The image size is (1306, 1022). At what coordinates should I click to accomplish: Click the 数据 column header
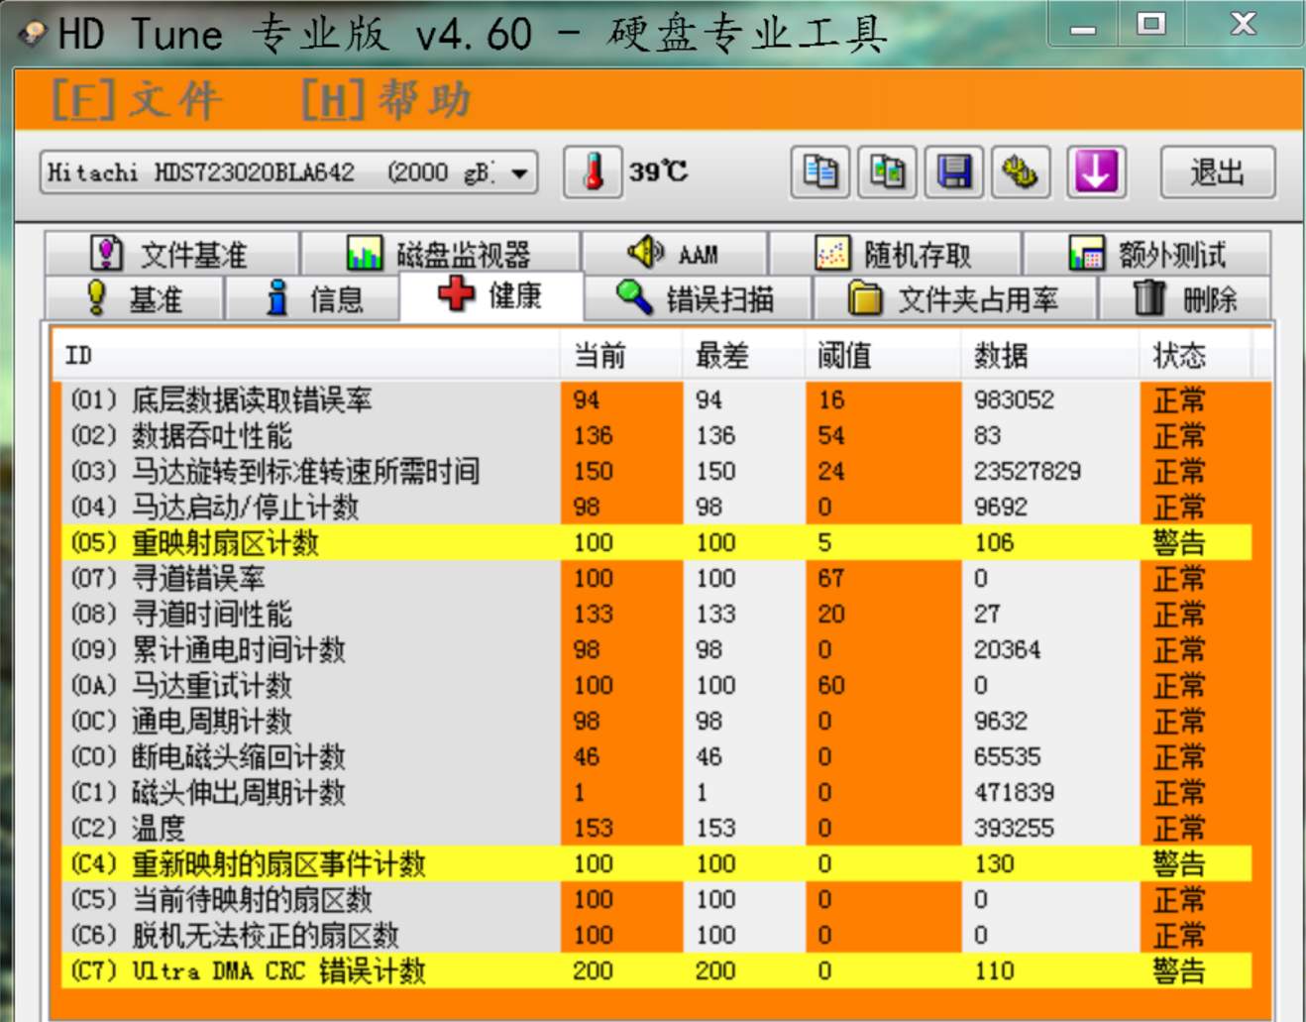coord(1049,355)
